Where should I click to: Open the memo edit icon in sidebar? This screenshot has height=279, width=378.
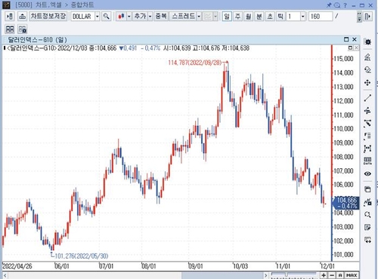[x=367, y=227]
